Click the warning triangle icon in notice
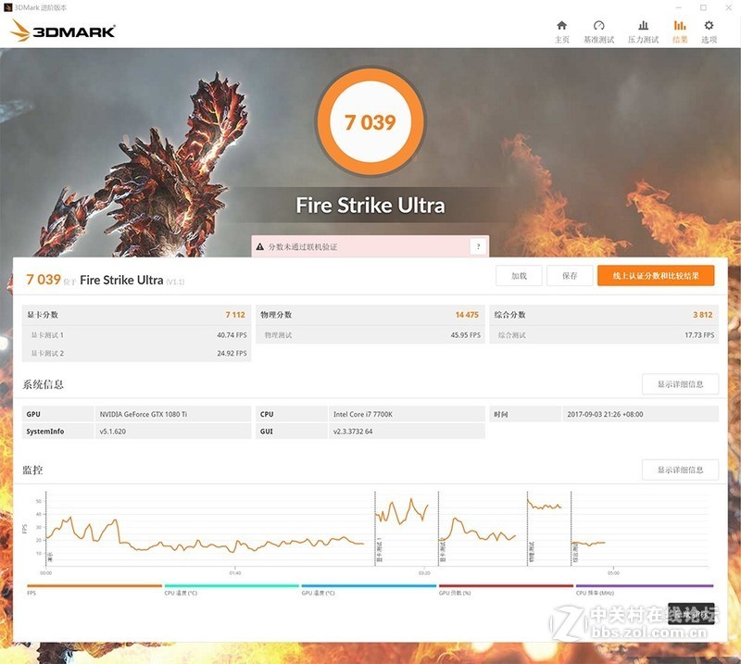The height and width of the screenshot is (664, 741). coord(259,246)
